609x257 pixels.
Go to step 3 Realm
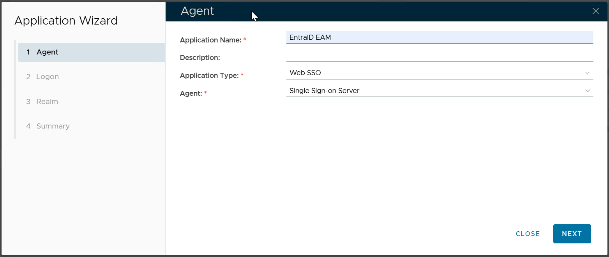click(47, 102)
